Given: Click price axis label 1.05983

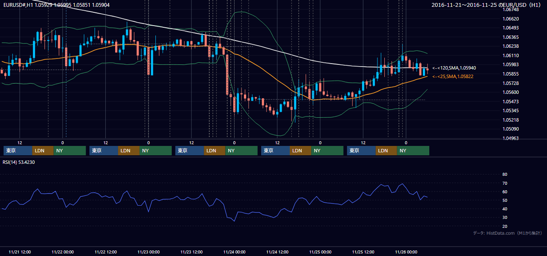Looking at the screenshot, I should pos(510,65).
